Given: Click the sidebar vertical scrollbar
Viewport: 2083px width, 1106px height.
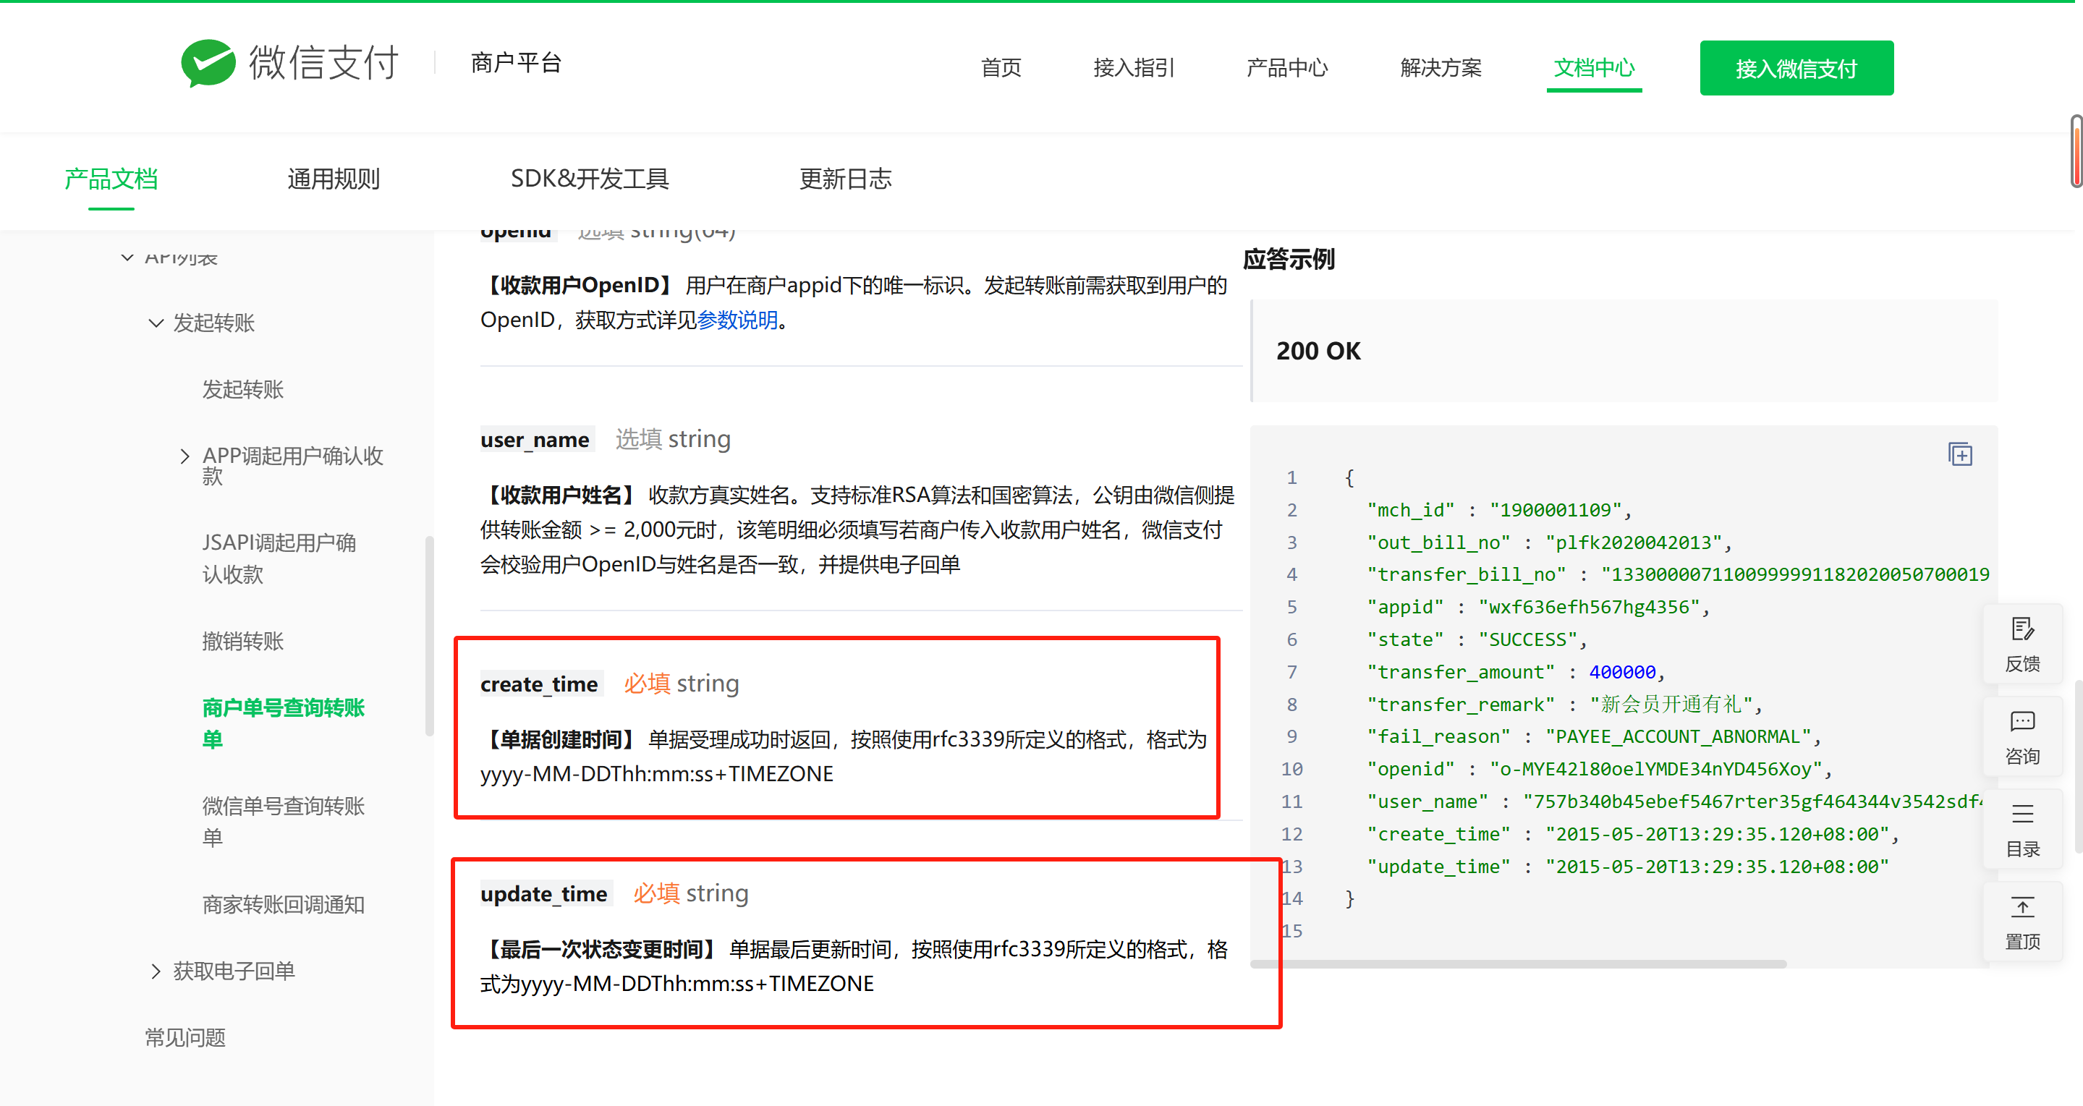Looking at the screenshot, I should 429,636.
